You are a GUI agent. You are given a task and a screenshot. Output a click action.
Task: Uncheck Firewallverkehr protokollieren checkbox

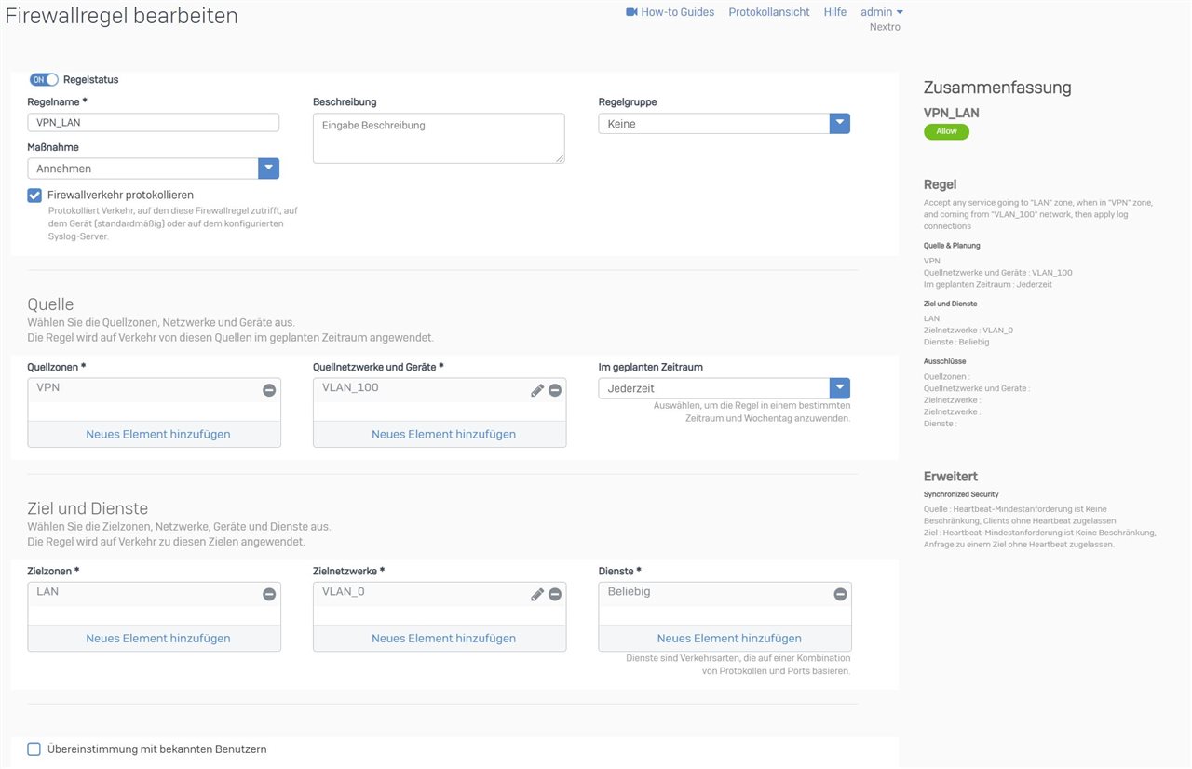(x=34, y=196)
